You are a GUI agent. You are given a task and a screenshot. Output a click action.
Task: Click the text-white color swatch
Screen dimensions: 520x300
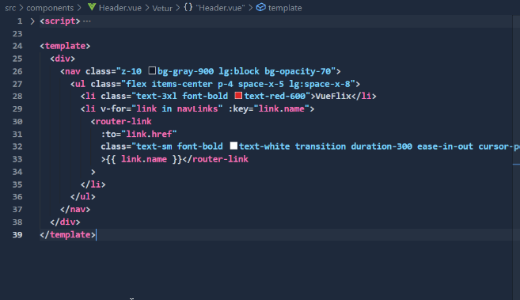click(x=233, y=146)
